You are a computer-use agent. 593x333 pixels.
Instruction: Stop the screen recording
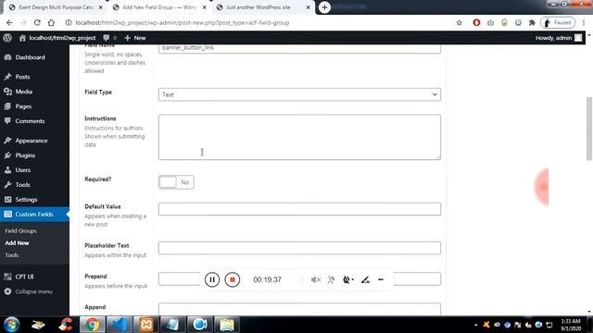233,279
